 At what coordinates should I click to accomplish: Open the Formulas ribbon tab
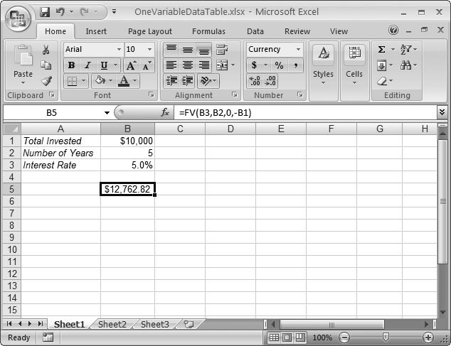pyautogui.click(x=208, y=31)
